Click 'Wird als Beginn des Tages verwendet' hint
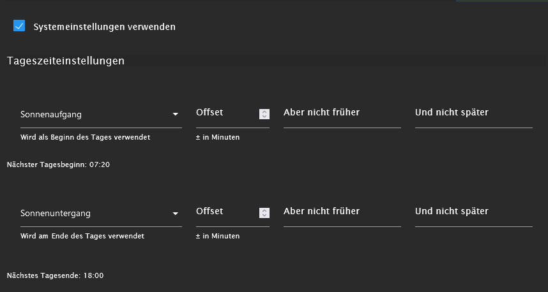 coord(86,137)
